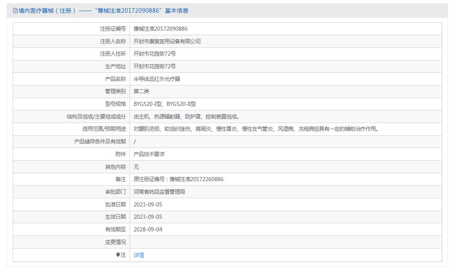Screen dimensions: 455x278
Task: Click the bulb icon beside 注 label
Action: [118, 255]
